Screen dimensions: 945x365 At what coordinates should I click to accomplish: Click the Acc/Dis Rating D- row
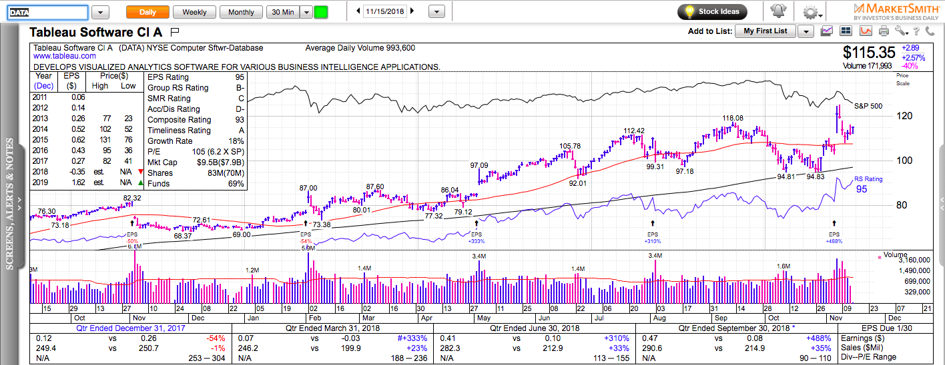pos(196,109)
